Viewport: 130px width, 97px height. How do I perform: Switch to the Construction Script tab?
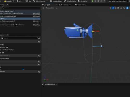pyautogui.click(x=65, y=5)
